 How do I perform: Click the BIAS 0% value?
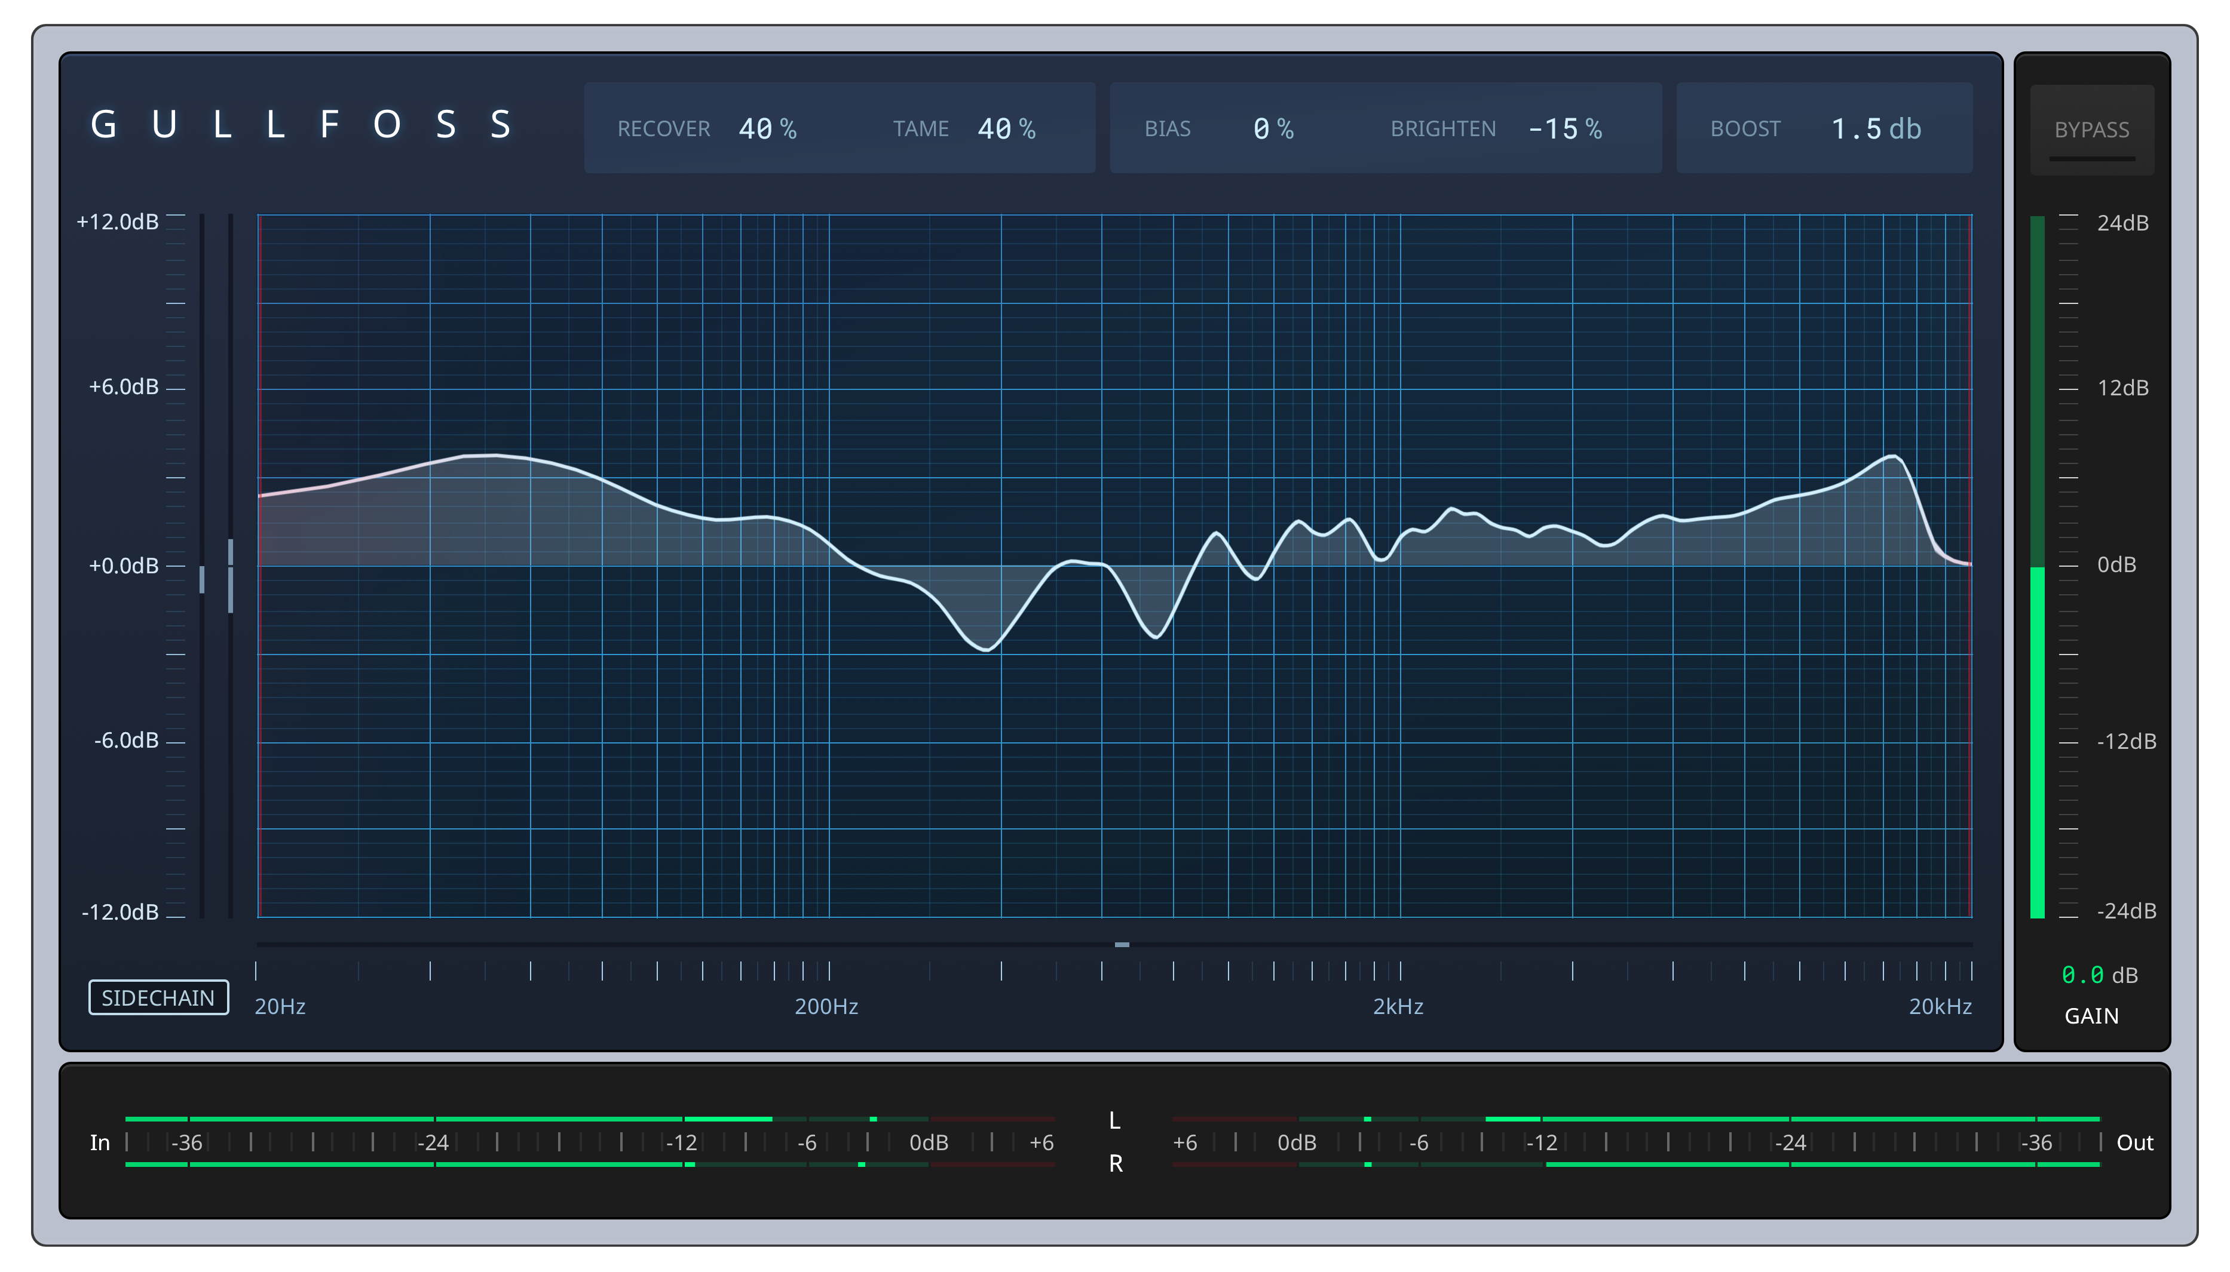pos(1272,130)
